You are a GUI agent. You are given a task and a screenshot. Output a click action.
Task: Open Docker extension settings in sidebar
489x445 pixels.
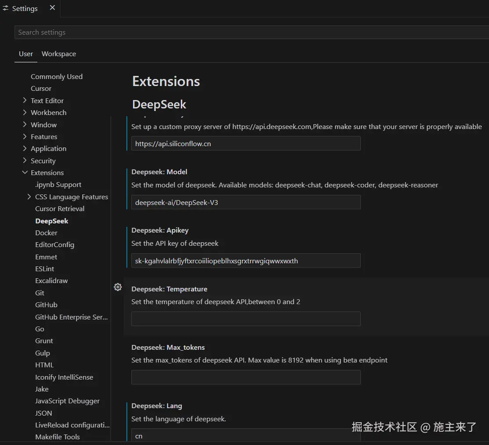pos(46,233)
